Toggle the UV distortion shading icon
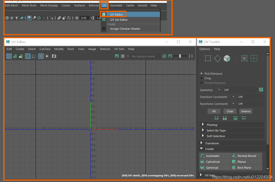This screenshot has height=182, width=275. point(21,56)
